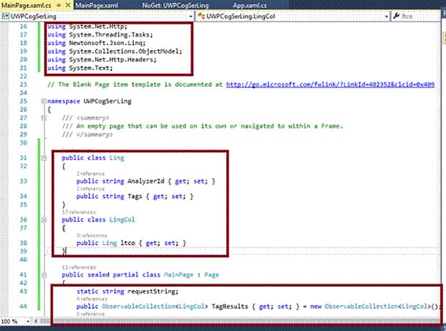Collapse the namespace UWPCogSerLing block
Screen dimensions: 446x331
coord(43,101)
